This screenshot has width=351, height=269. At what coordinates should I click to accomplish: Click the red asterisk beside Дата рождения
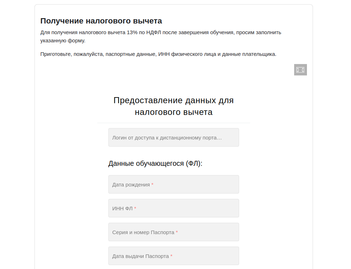pos(152,185)
